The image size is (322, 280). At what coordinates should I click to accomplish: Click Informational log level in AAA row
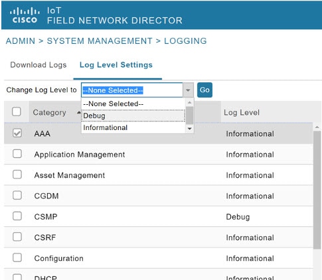coord(250,134)
